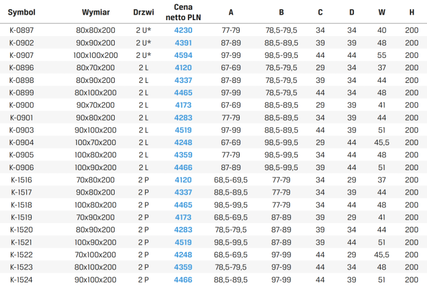Select the Cena netto PLN header
This screenshot has height=289, width=427.
pos(183,12)
